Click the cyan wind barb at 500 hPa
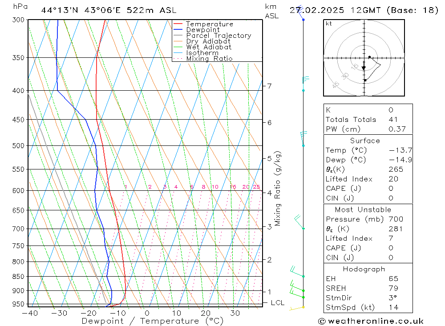The width and height of the screenshot is (445, 326). [303, 139]
